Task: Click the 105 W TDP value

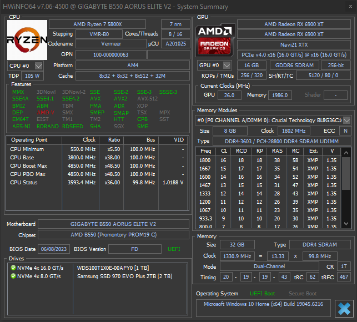Action: coord(32,76)
